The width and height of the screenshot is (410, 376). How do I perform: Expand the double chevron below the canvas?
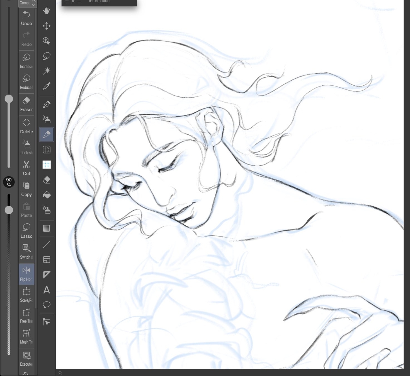[x=60, y=373]
